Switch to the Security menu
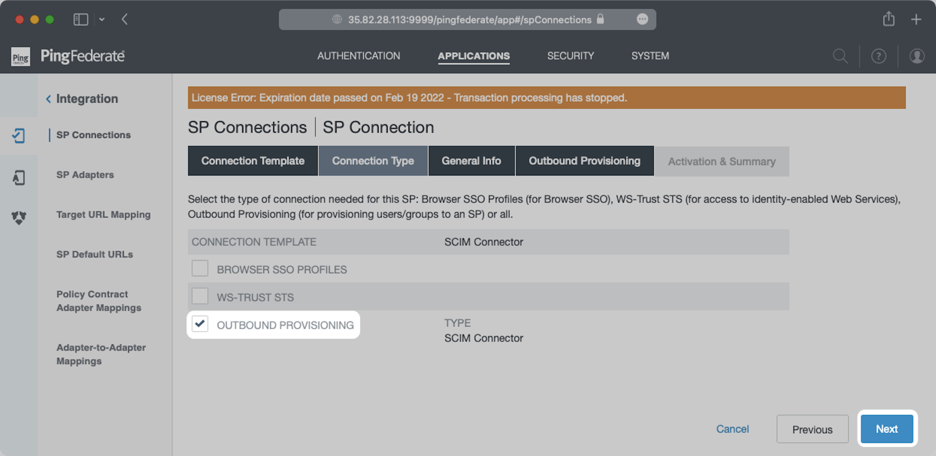936x456 pixels. point(570,56)
